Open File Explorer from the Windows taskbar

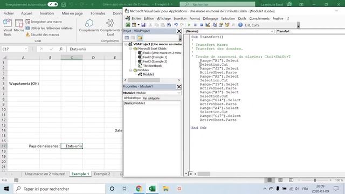pos(165,189)
